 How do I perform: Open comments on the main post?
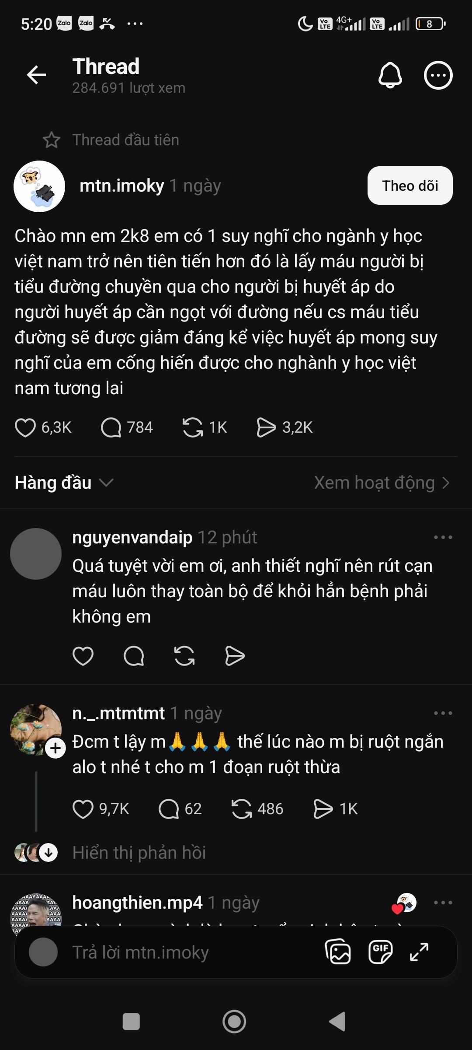click(111, 427)
